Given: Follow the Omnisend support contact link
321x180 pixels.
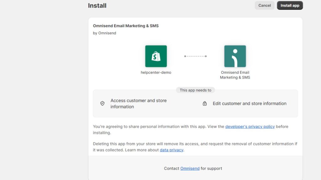Looking at the screenshot, I should [x=190, y=168].
